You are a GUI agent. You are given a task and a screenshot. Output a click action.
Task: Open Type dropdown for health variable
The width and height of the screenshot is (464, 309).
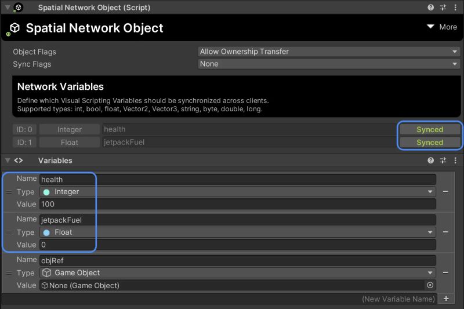tap(238, 192)
